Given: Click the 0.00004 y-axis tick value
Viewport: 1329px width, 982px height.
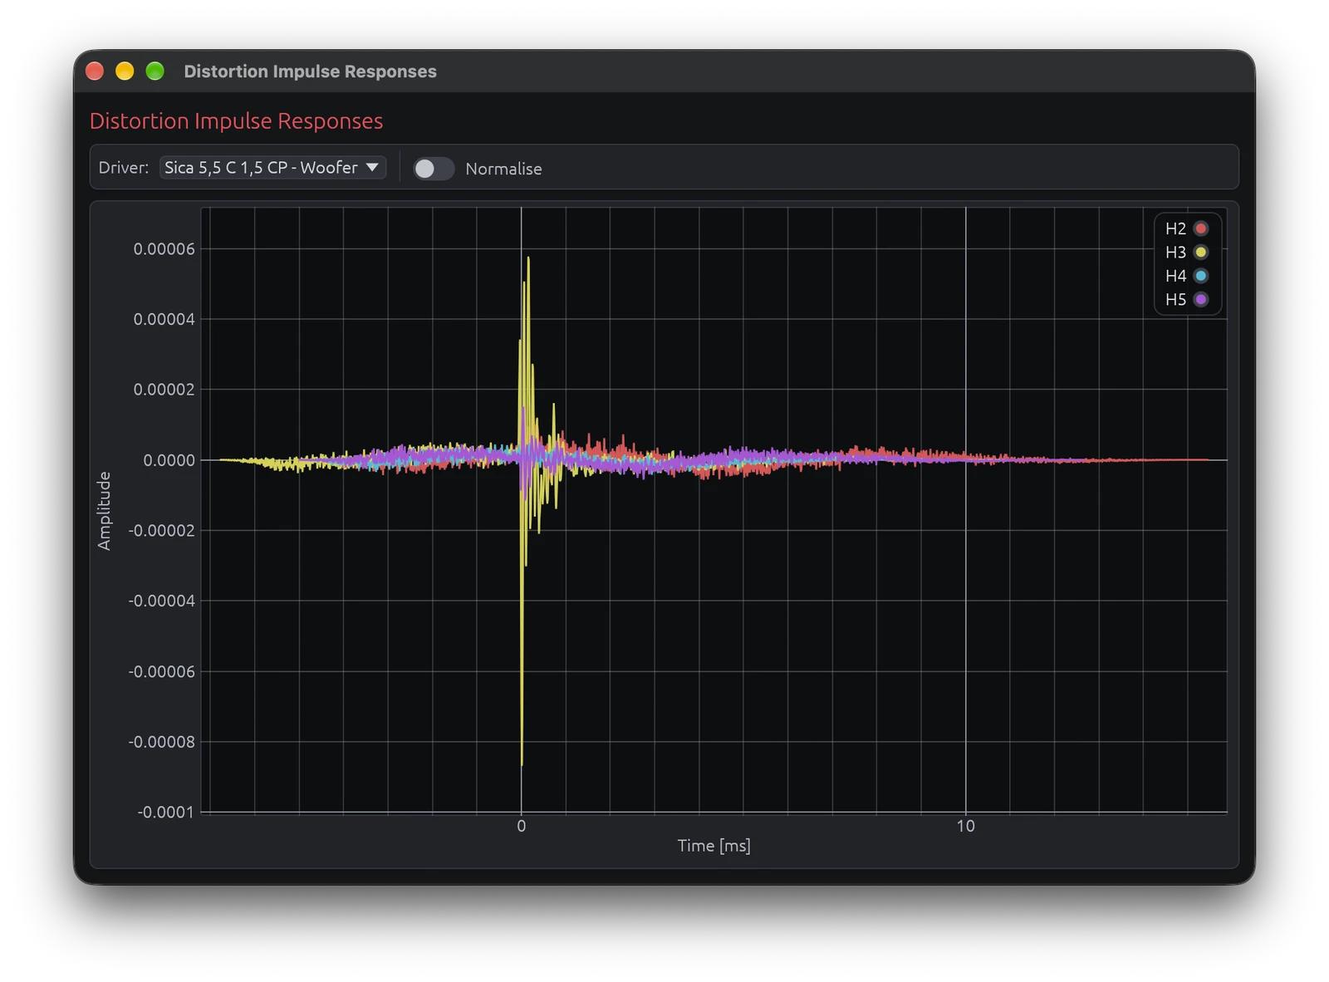Looking at the screenshot, I should click(164, 319).
